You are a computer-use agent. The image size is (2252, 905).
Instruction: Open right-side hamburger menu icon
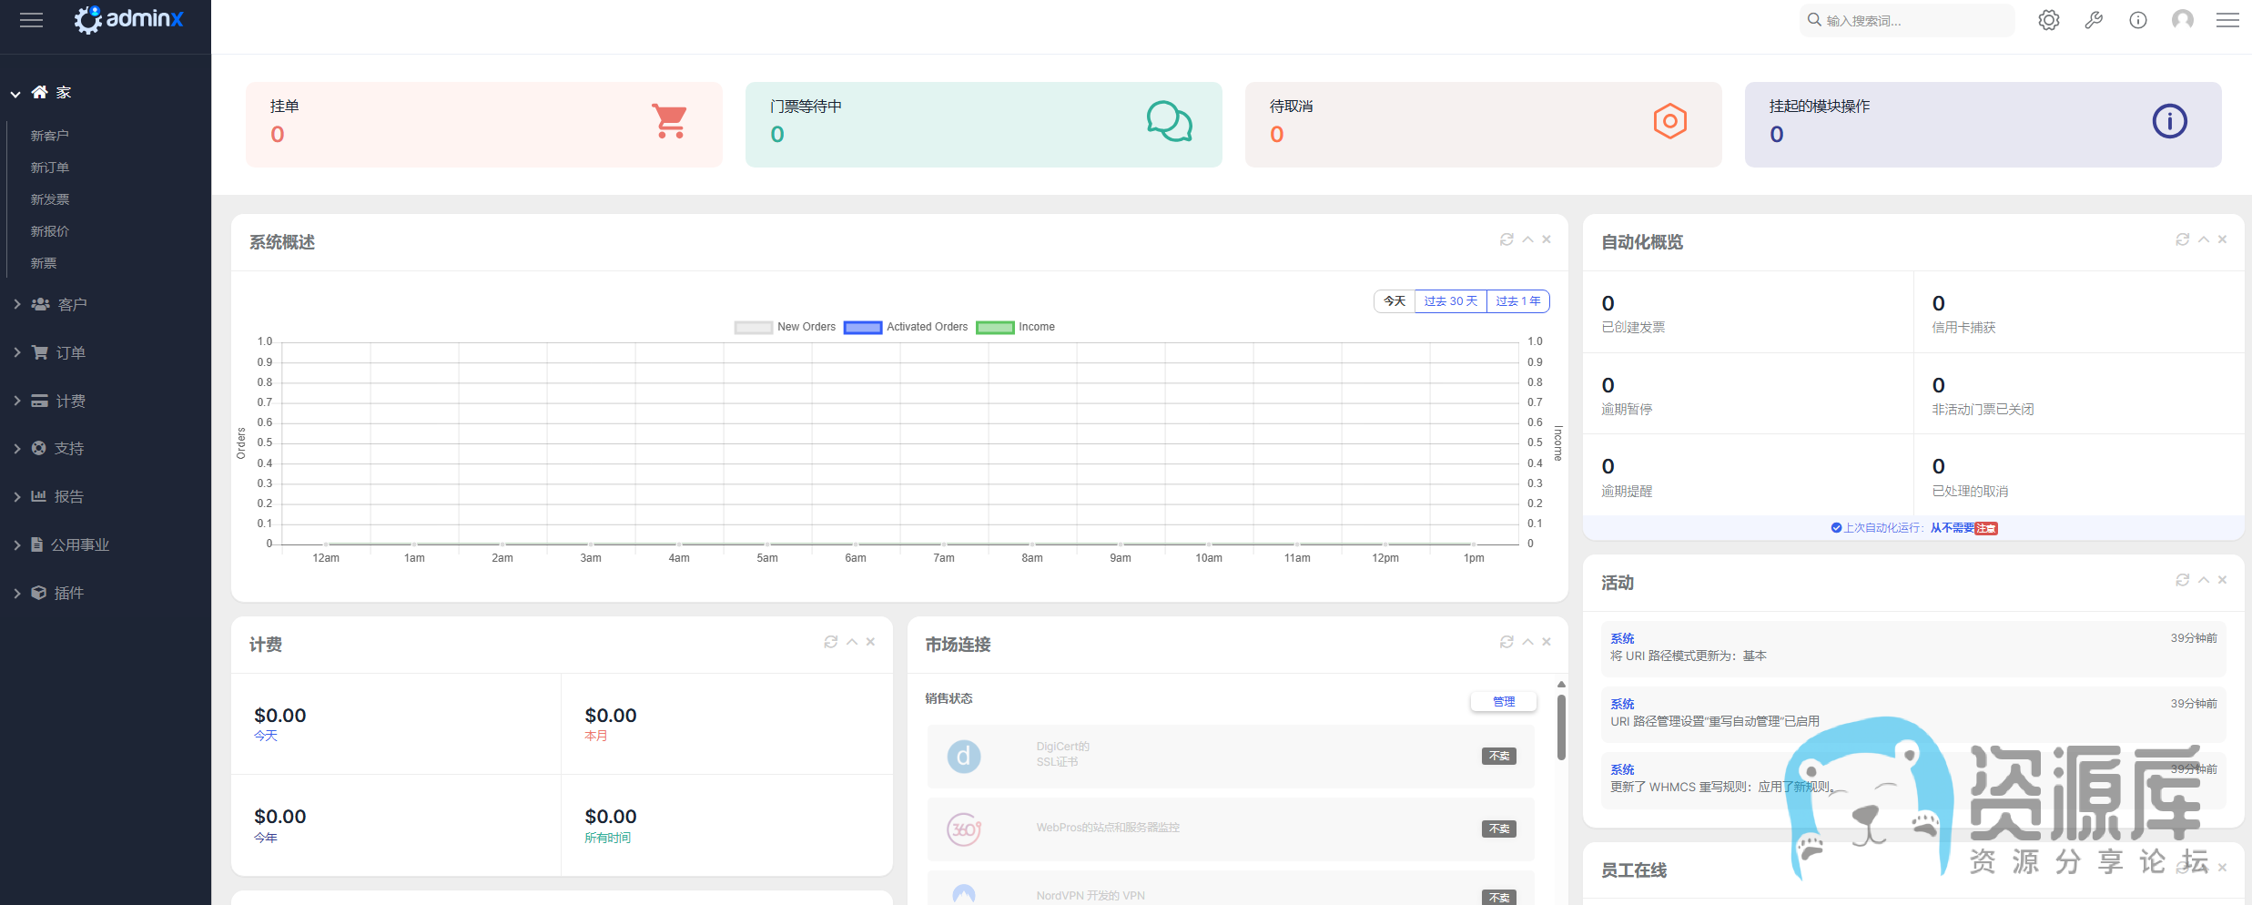pos(2227,20)
